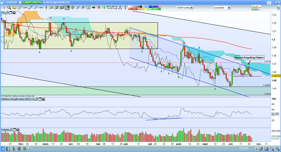Zoom out the chart with minus magnifier
The height and width of the screenshot is (152, 281).
click(x=272, y=149)
